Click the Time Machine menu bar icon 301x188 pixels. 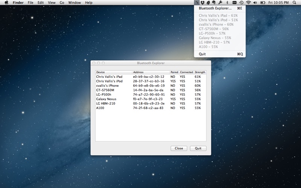[x=241, y=3]
